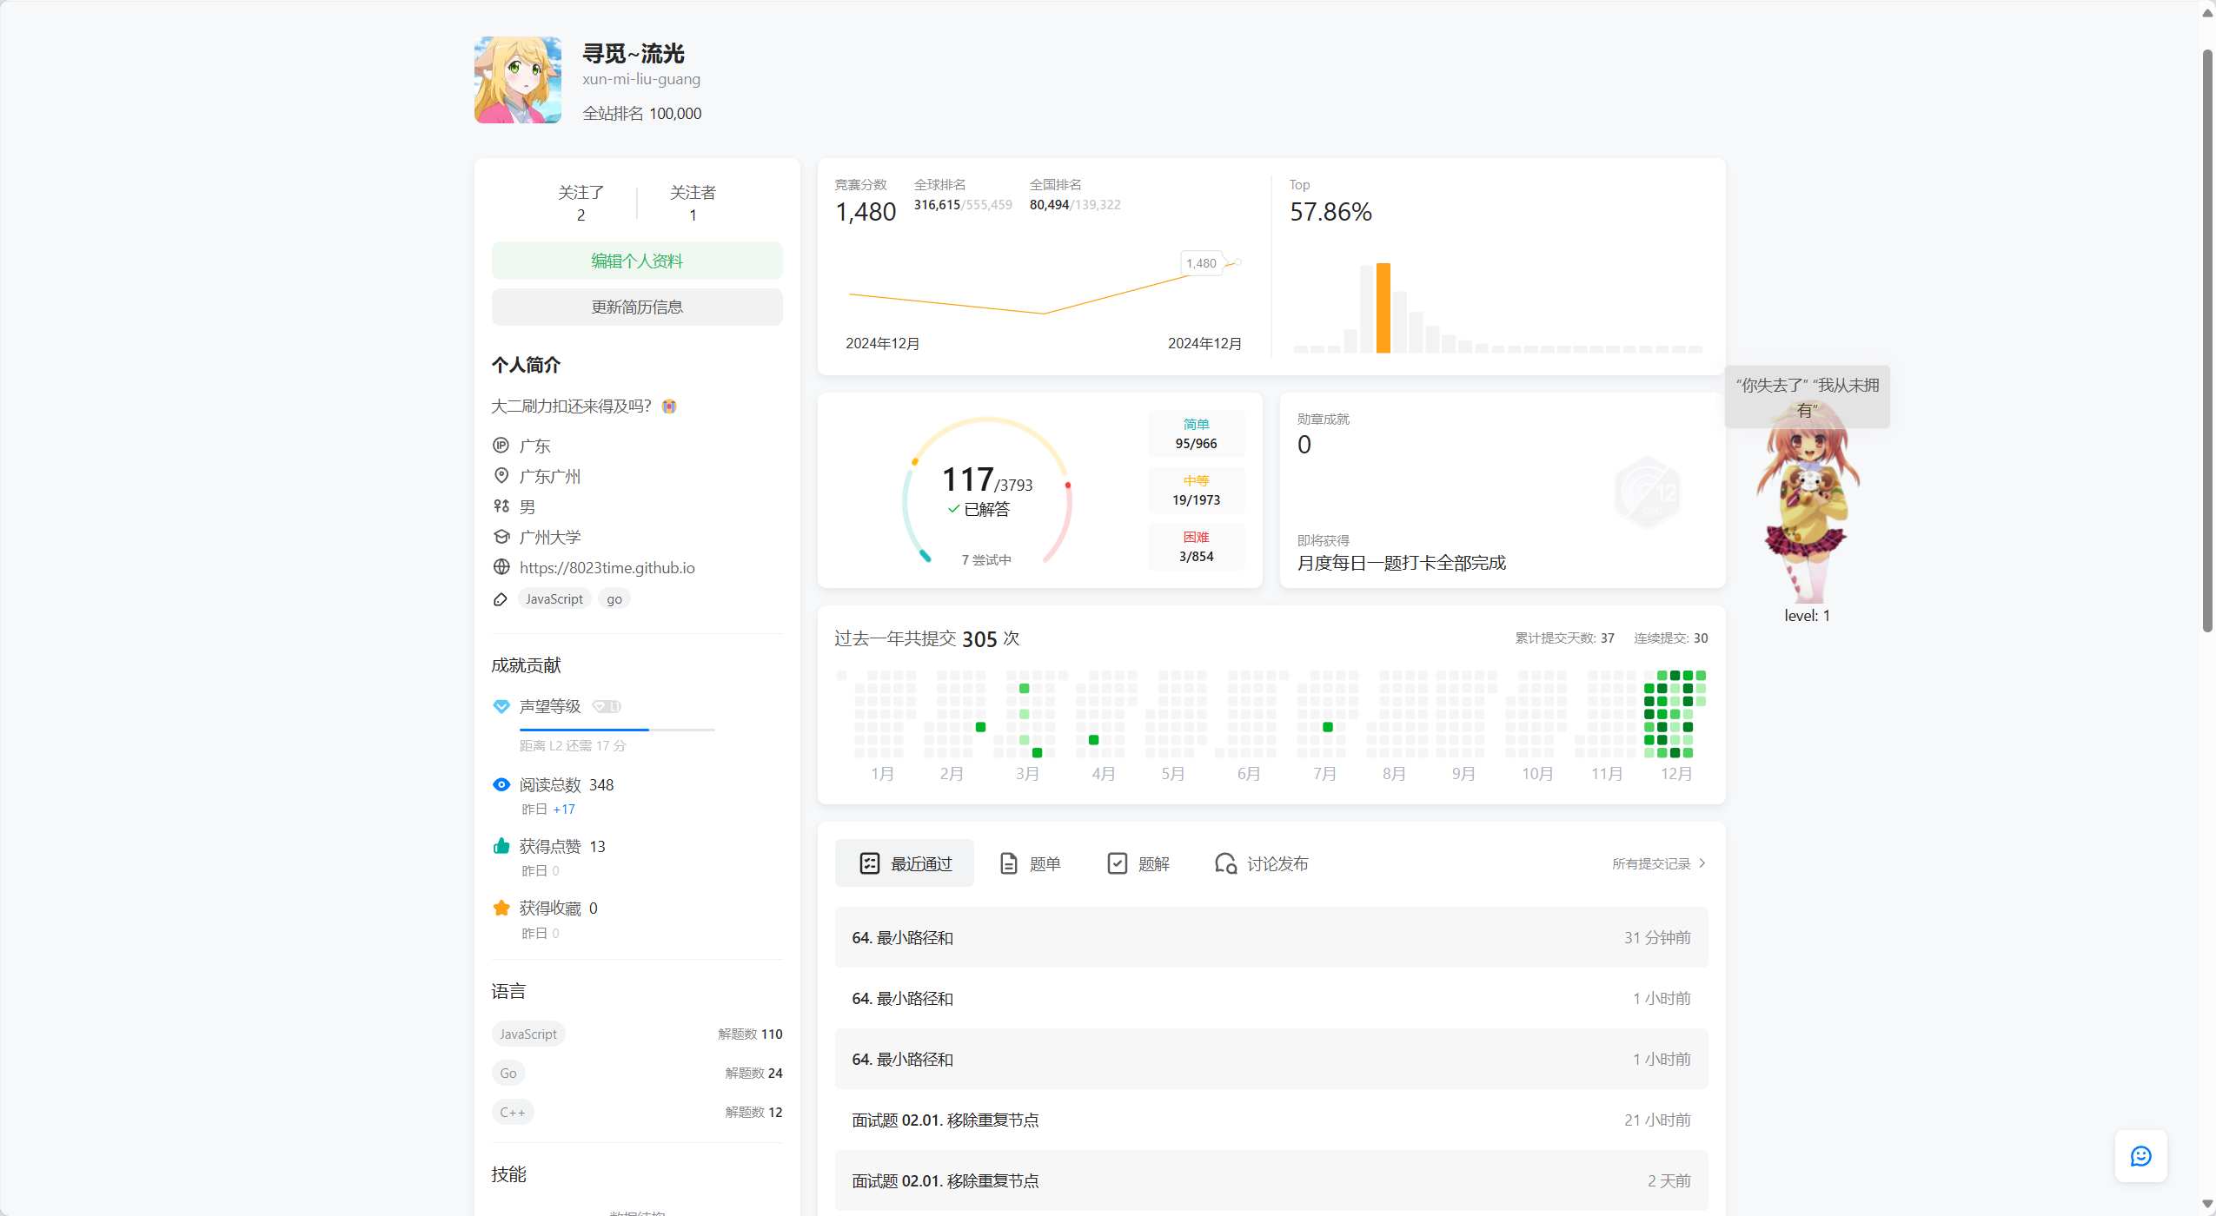Viewport: 2216px width, 1216px height.
Task: Click the reputation level diamond icon
Action: point(501,706)
